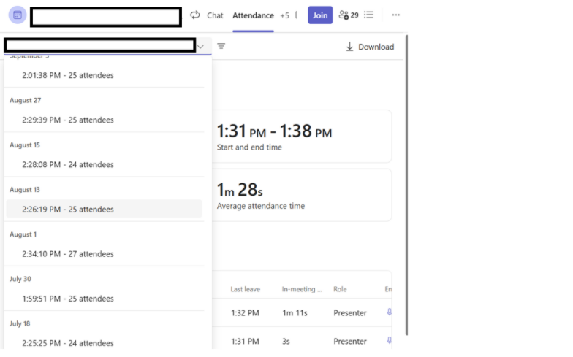Click the August 27 date header

pyautogui.click(x=25, y=100)
